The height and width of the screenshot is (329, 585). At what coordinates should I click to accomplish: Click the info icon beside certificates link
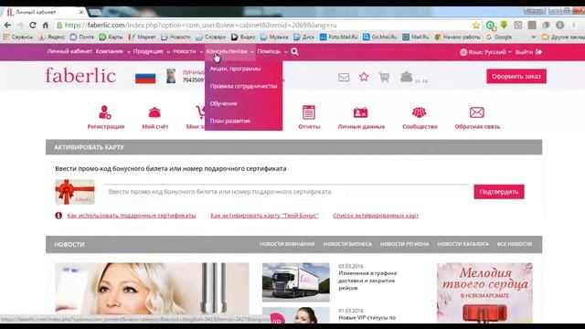58,216
